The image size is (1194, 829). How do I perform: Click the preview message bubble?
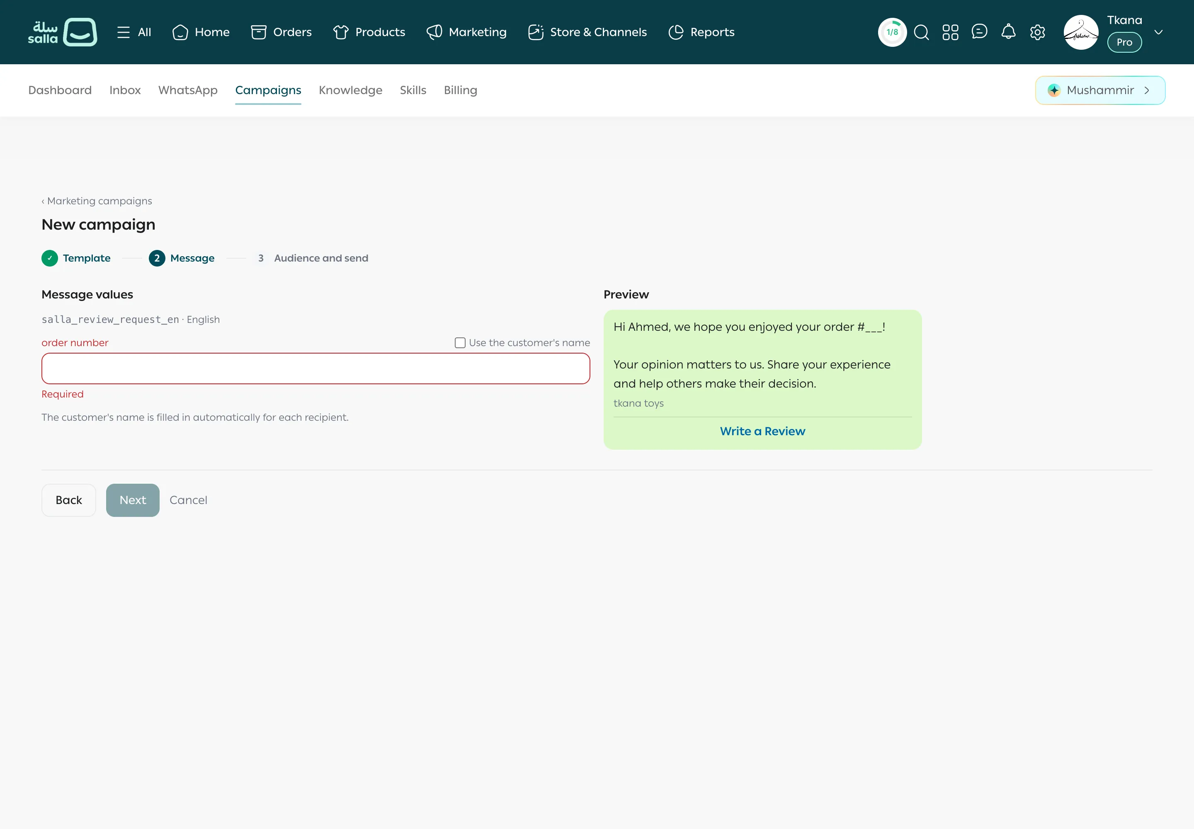763,380
